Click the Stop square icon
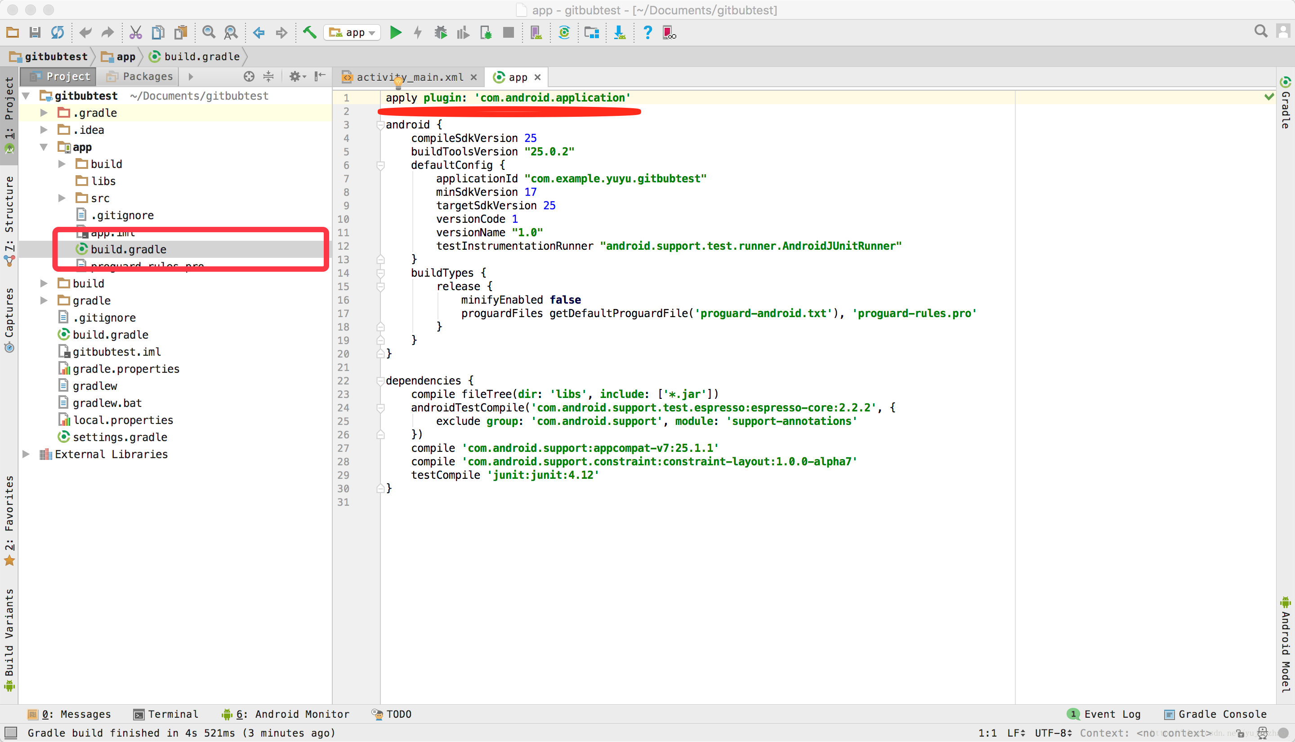This screenshot has height=742, width=1295. pyautogui.click(x=509, y=33)
